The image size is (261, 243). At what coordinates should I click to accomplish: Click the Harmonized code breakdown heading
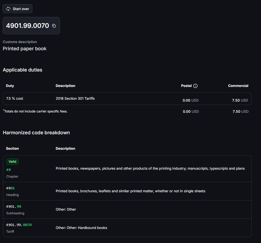[36, 132]
